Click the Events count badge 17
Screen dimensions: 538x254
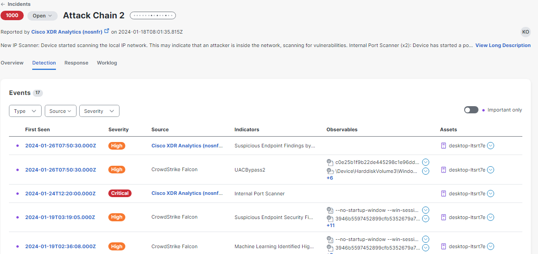[38, 93]
